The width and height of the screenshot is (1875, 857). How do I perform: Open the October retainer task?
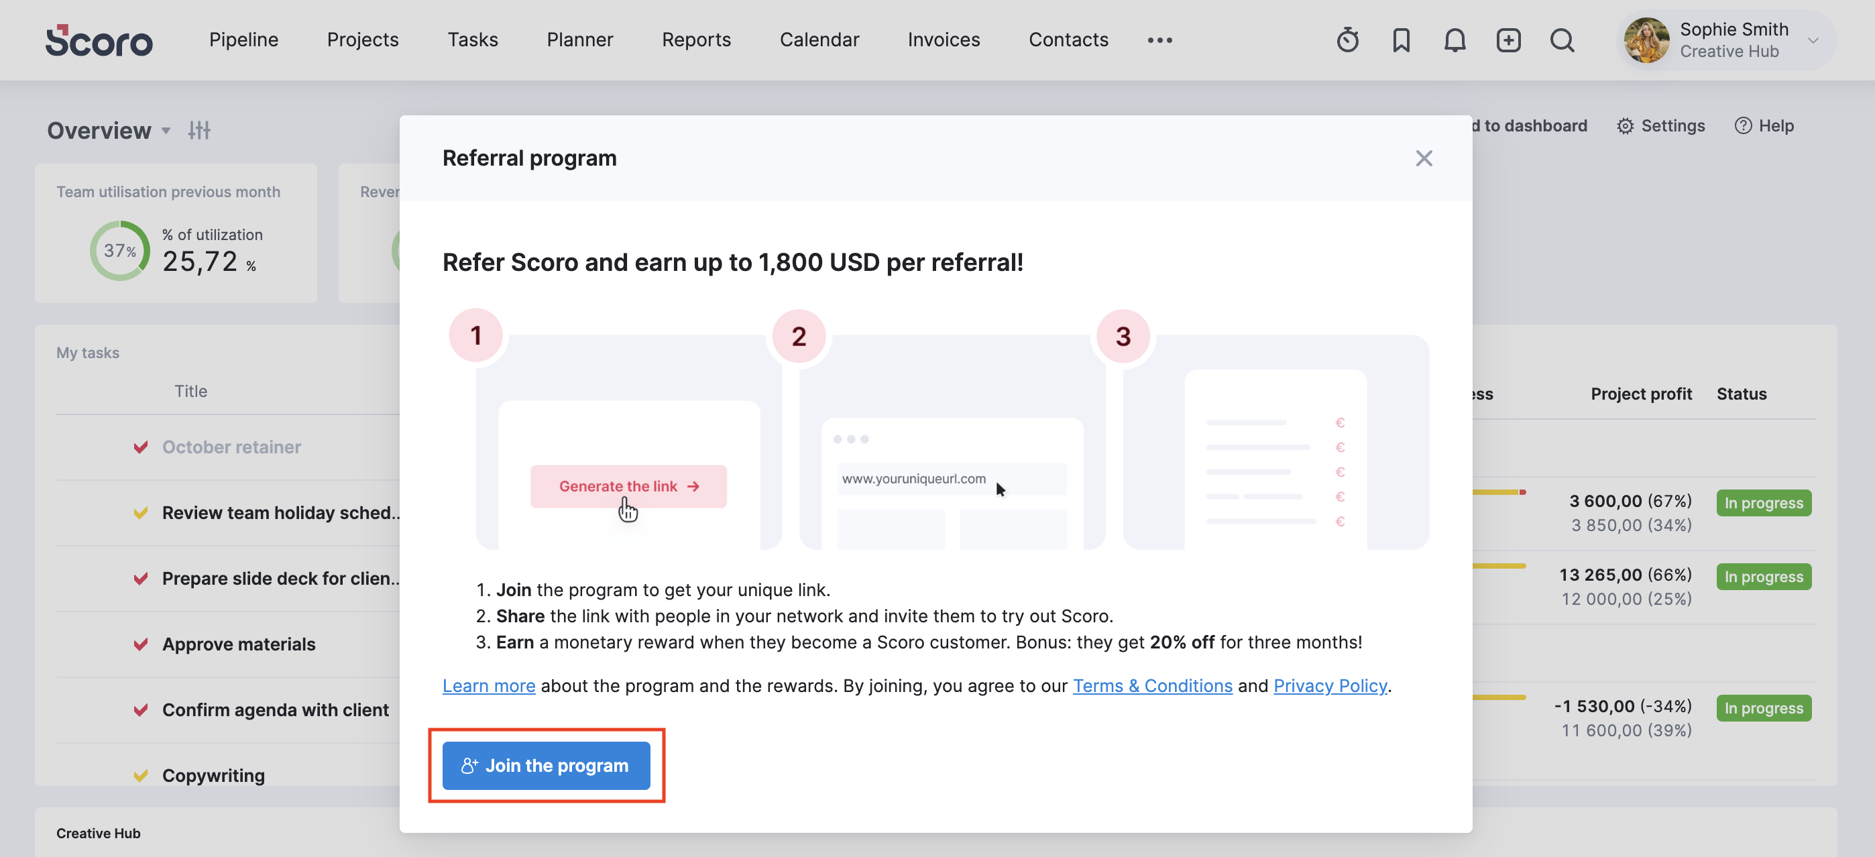pyautogui.click(x=231, y=447)
